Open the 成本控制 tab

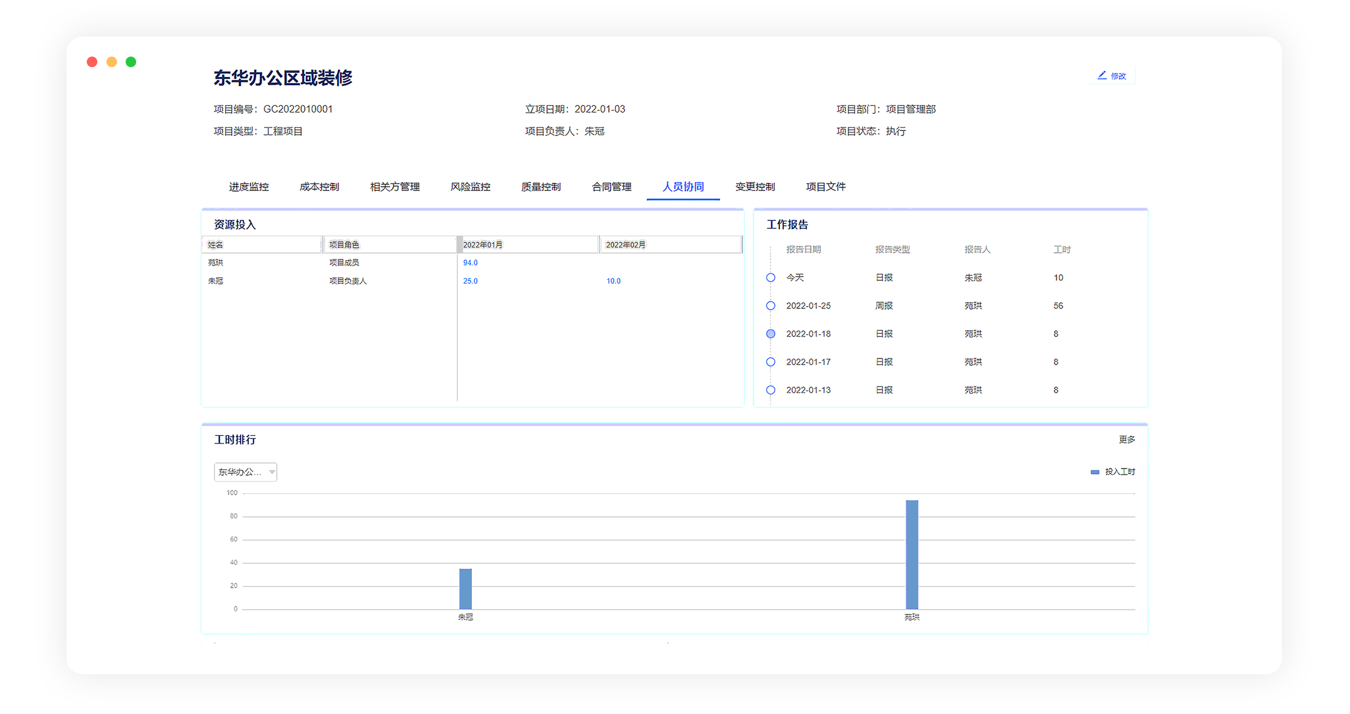319,187
